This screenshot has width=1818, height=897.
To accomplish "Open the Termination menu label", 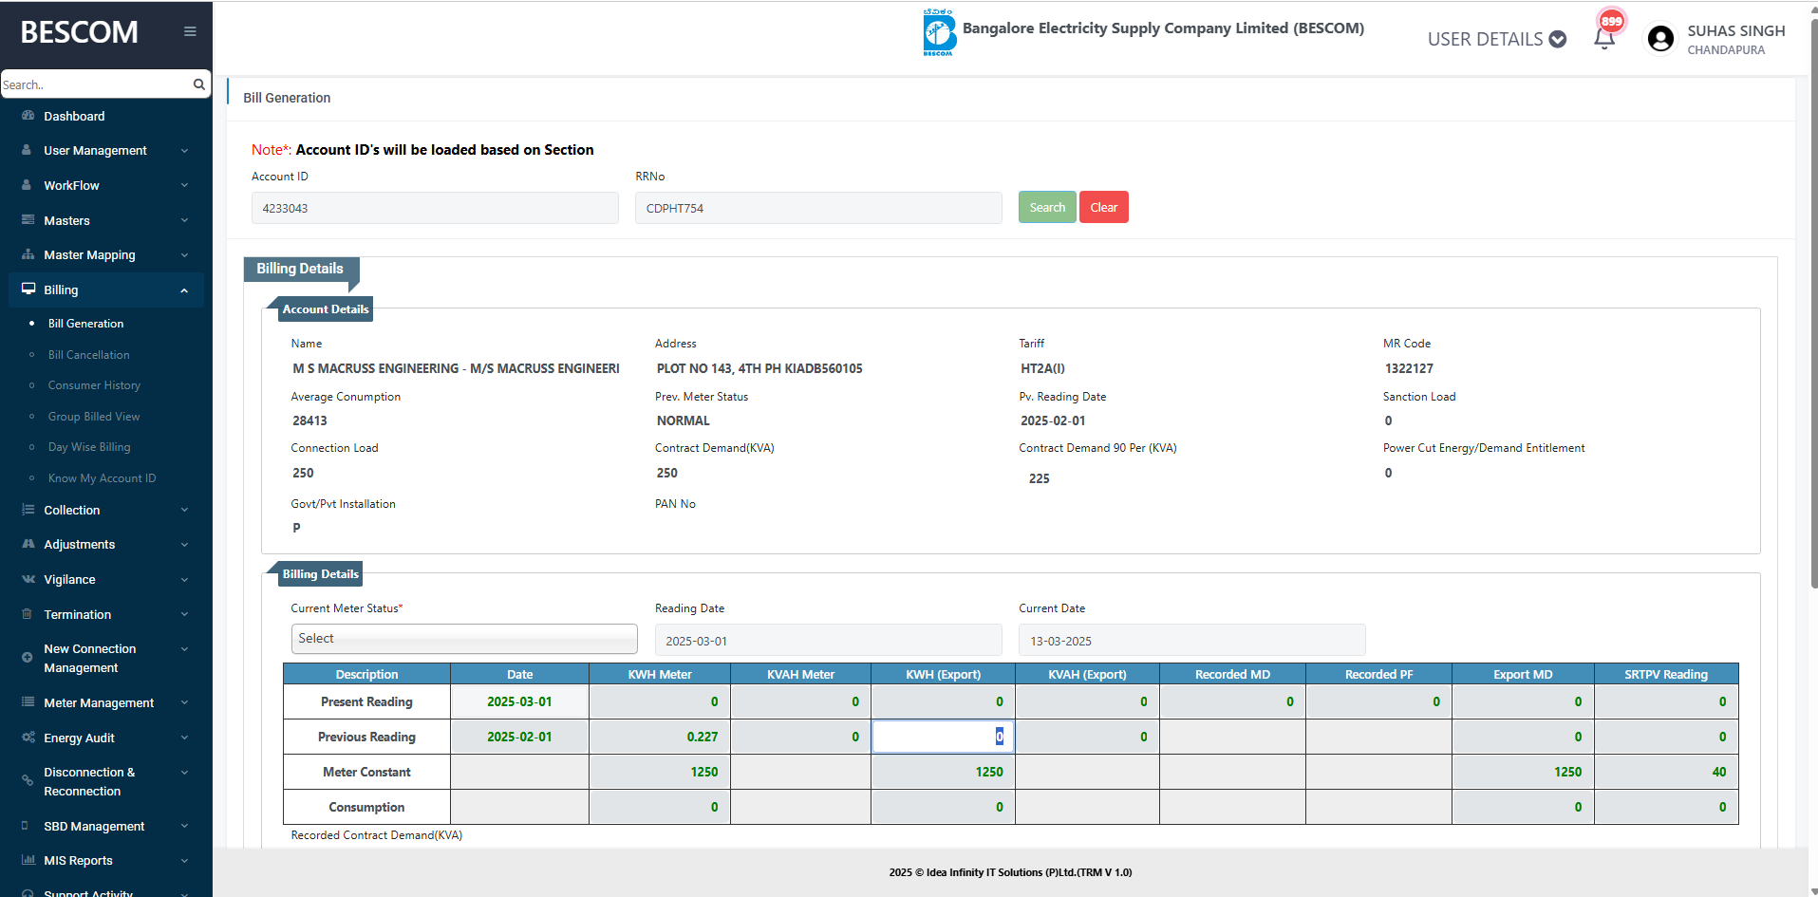I will pos(77,614).
